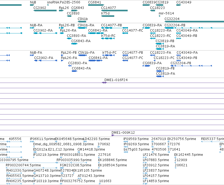The height and width of the screenshot is (185, 224).
Task: Click the EK045648.5prime EST label
Action: 69,139
